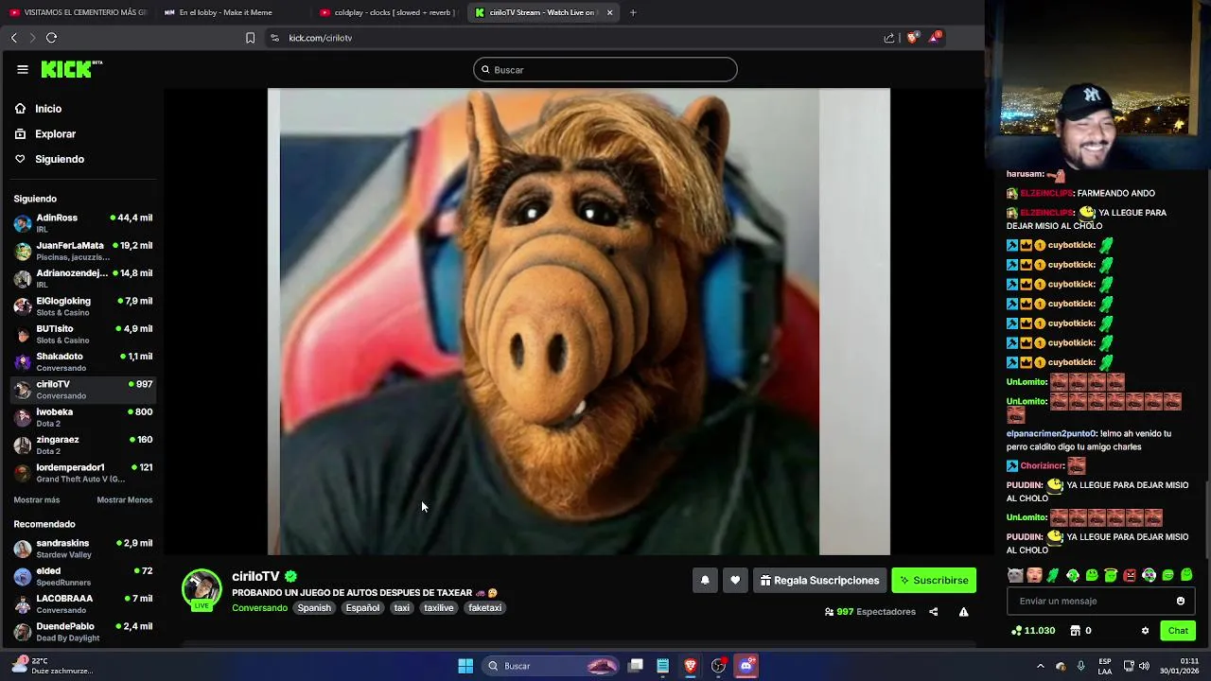Image resolution: width=1211 pixels, height=681 pixels.
Task: Click Regala Suscripciones button
Action: [x=819, y=581]
